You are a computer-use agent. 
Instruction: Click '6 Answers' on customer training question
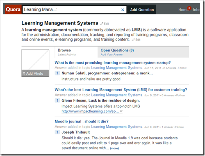[x=168, y=95]
